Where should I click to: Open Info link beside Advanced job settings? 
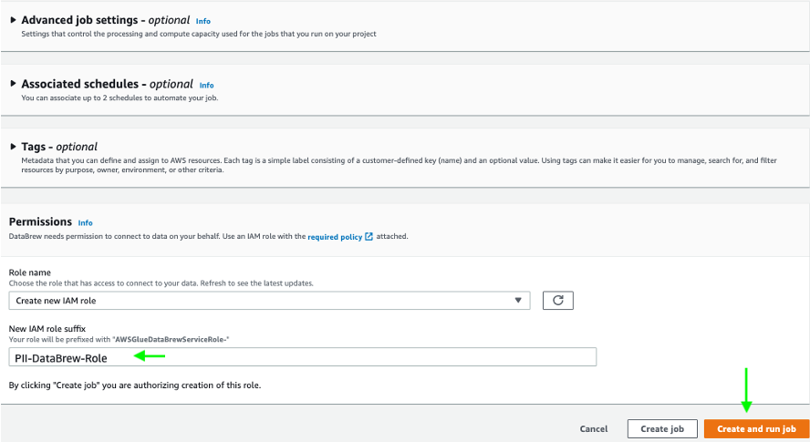(202, 20)
